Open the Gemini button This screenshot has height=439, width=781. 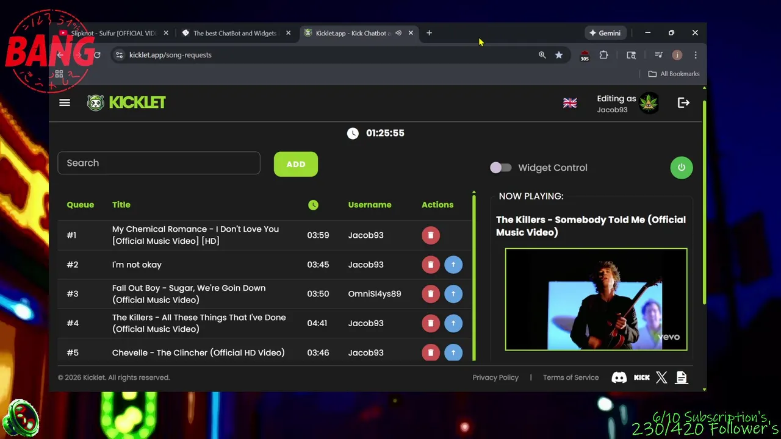tap(605, 33)
